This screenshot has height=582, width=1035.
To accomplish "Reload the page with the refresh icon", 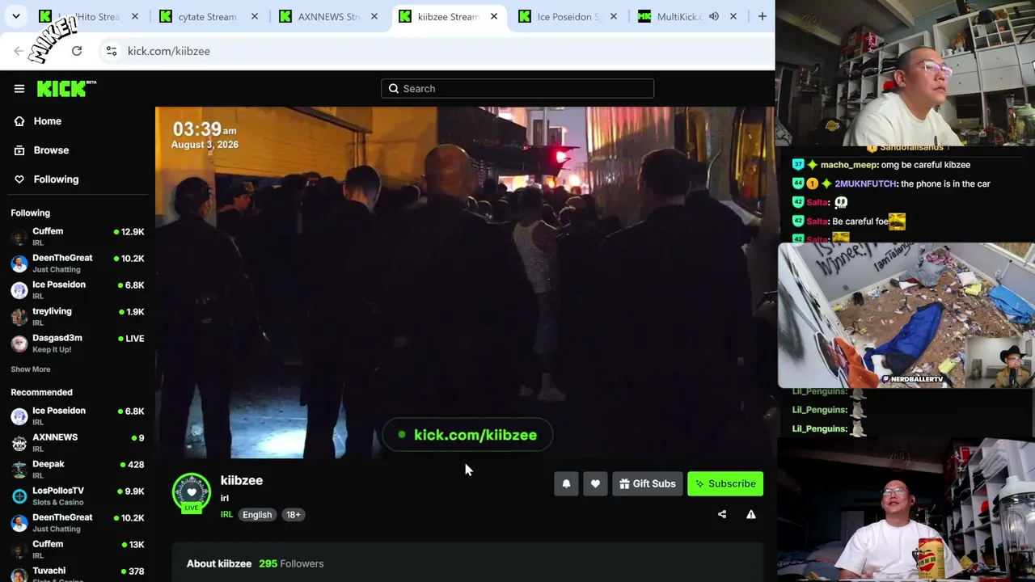I will [x=77, y=51].
